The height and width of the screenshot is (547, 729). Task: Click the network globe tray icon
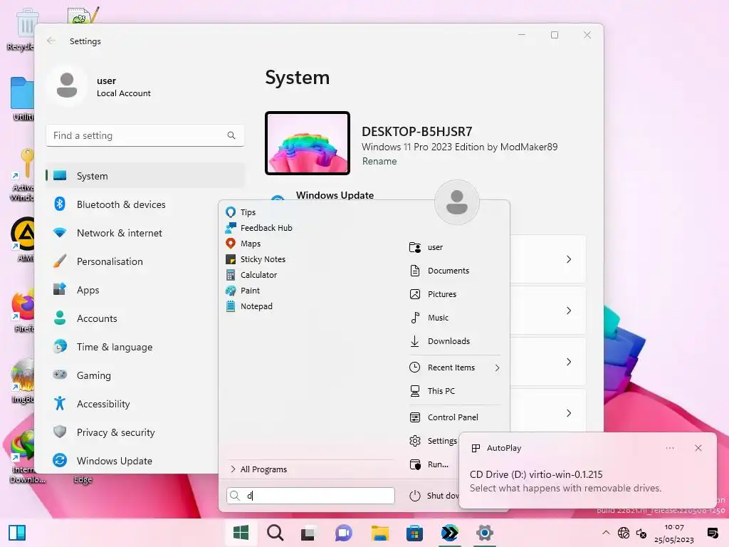pyautogui.click(x=624, y=533)
